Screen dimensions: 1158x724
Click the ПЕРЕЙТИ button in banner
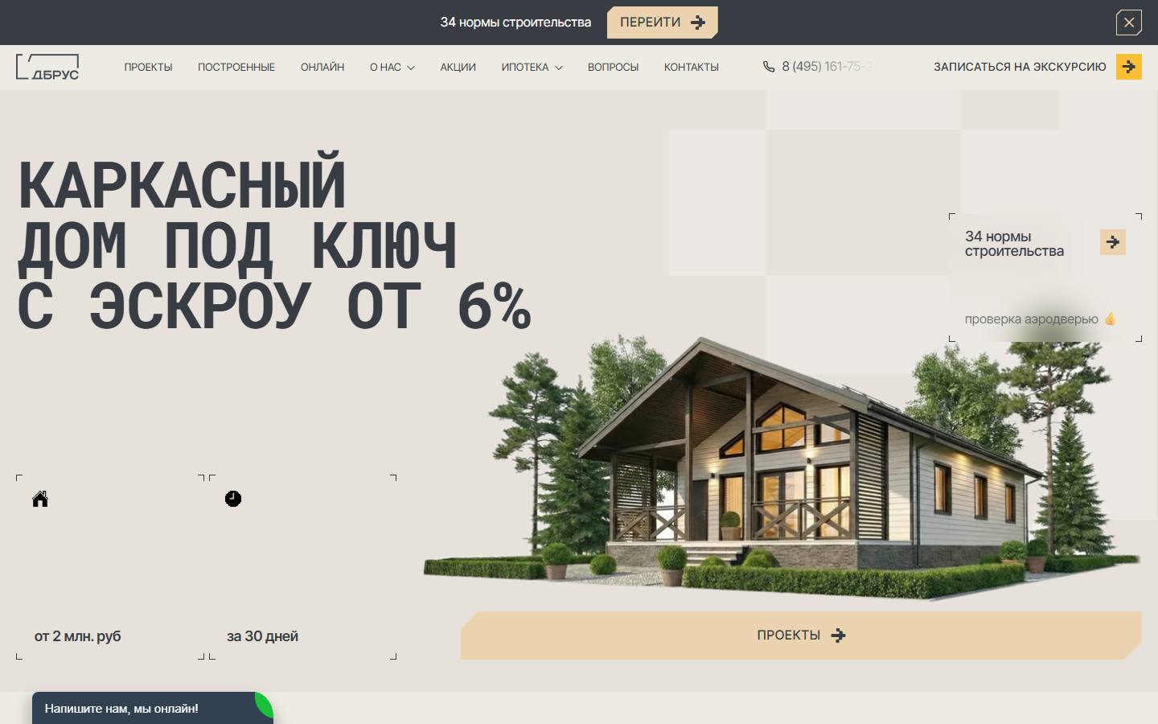tap(662, 23)
